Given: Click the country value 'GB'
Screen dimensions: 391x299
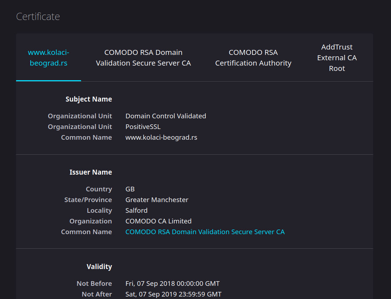Looking at the screenshot, I should 130,189.
